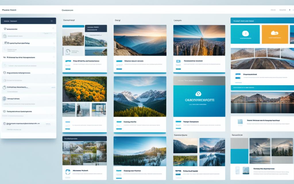The image size is (294, 184).
Task: Open the yellow flower field photo thumbnail
Action: [85, 89]
